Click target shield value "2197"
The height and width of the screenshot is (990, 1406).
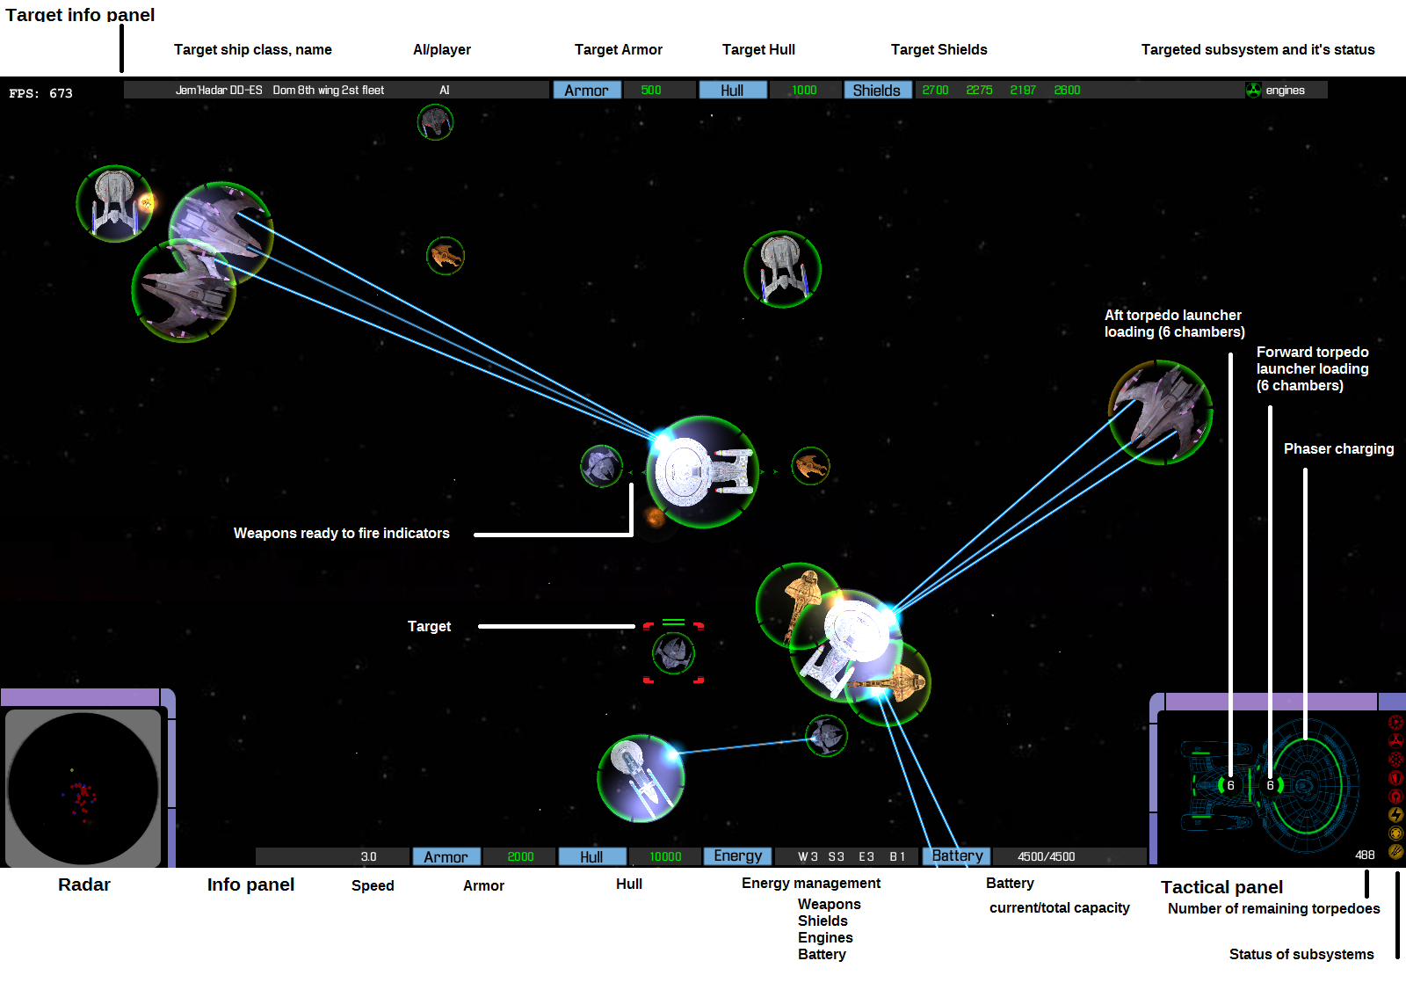(x=1023, y=90)
